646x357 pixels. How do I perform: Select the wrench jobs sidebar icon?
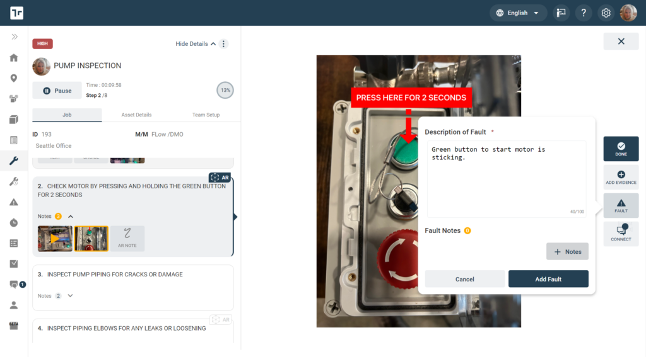tap(14, 161)
